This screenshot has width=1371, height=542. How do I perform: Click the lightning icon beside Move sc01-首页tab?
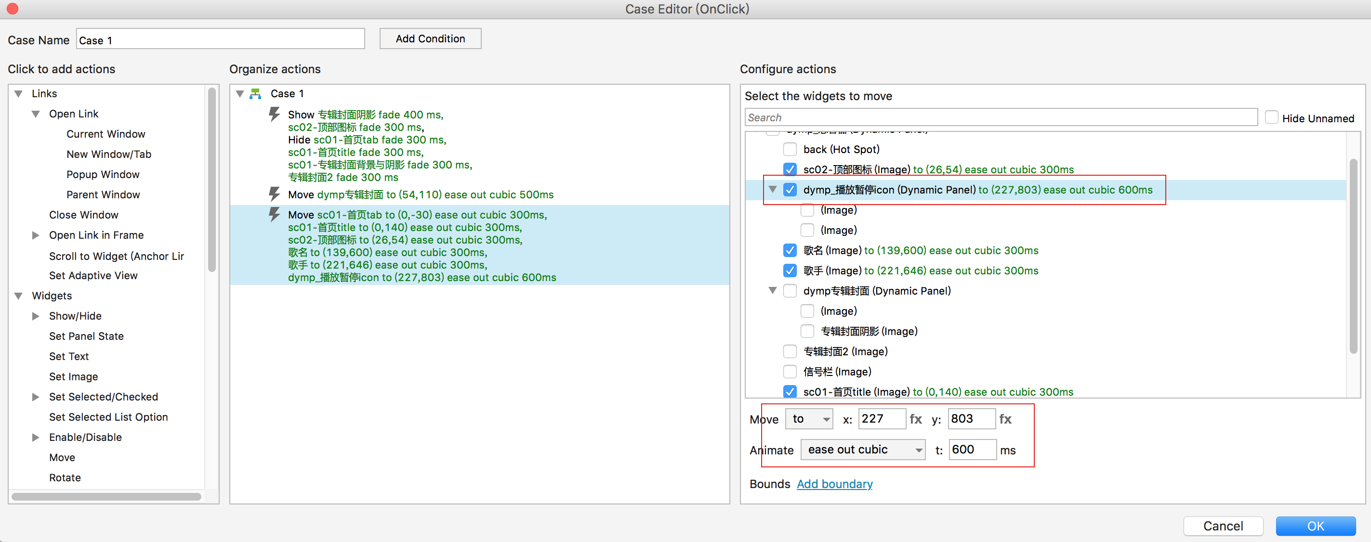[x=274, y=215]
